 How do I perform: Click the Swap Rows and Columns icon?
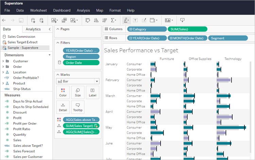88,20
